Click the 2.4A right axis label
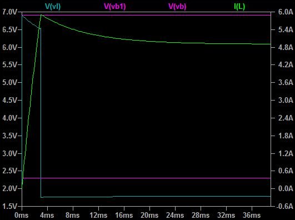Image resolution: width=295 pixels, height=220 pixels. pyautogui.click(x=286, y=118)
